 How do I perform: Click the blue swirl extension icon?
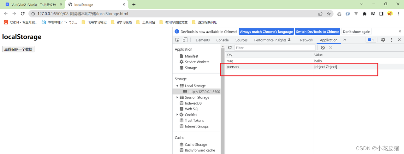coord(348,14)
